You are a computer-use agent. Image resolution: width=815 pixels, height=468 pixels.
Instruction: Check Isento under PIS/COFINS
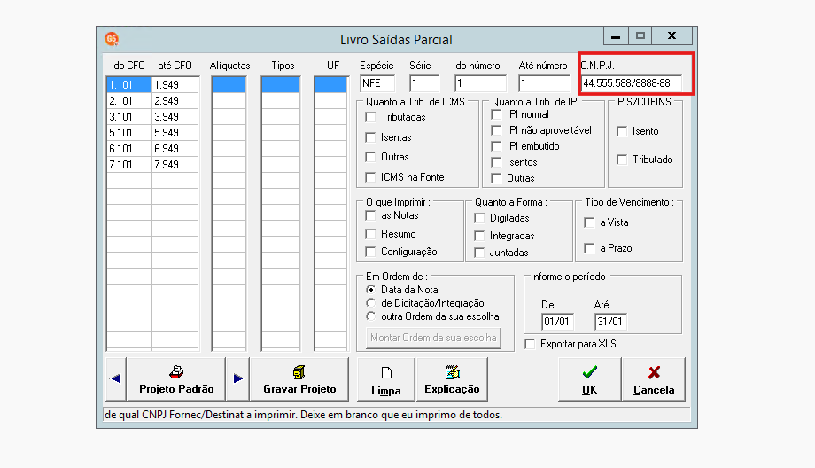click(622, 131)
